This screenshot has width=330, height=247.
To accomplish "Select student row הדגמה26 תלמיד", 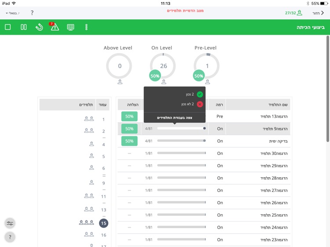I will click(x=204, y=203).
